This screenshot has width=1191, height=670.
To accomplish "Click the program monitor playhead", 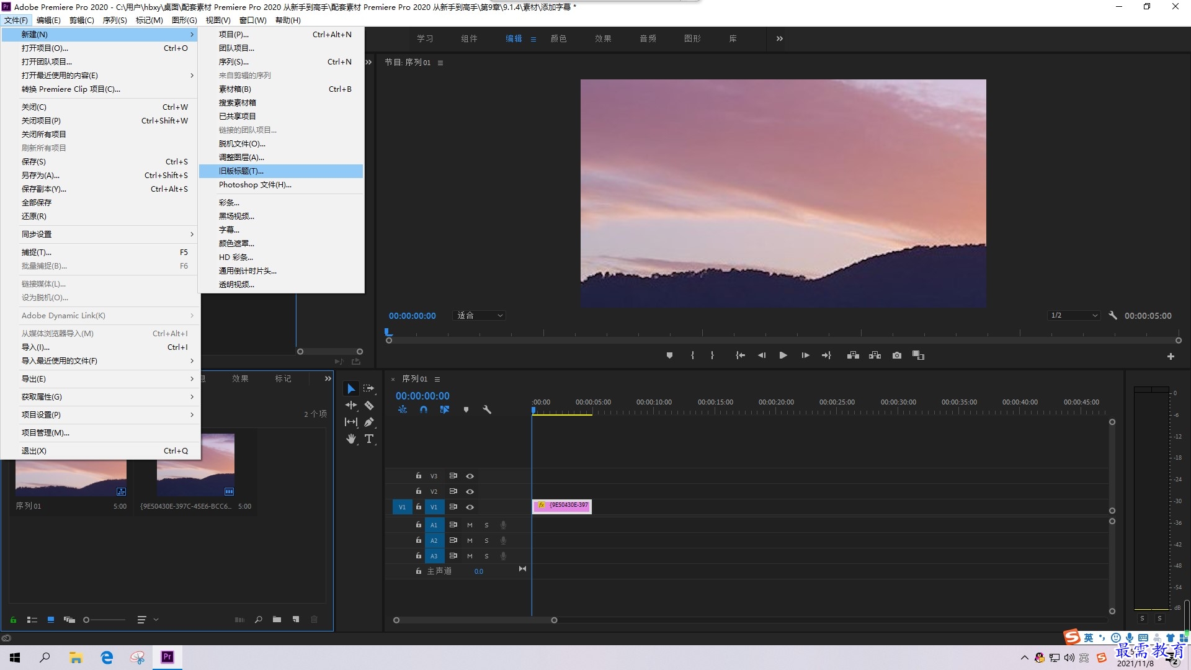I will 388,333.
